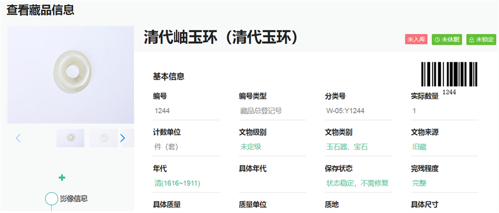Click the 具体尺寸 field label
Screen dimensions: 499x213
coord(425,205)
